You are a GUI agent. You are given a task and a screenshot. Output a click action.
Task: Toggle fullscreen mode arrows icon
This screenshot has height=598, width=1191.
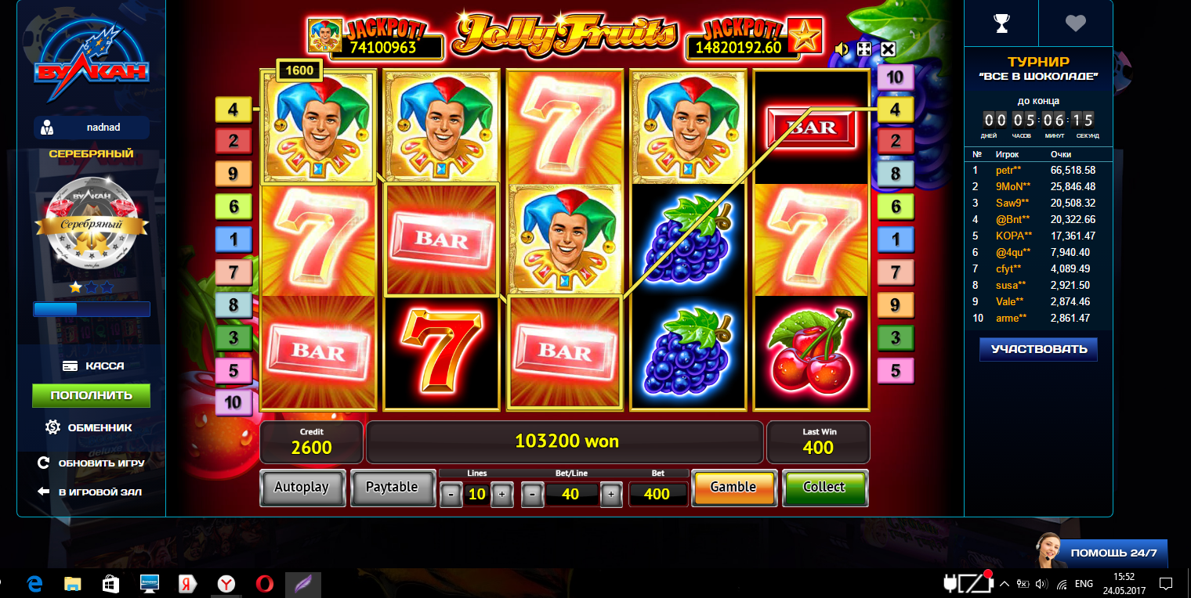(865, 49)
